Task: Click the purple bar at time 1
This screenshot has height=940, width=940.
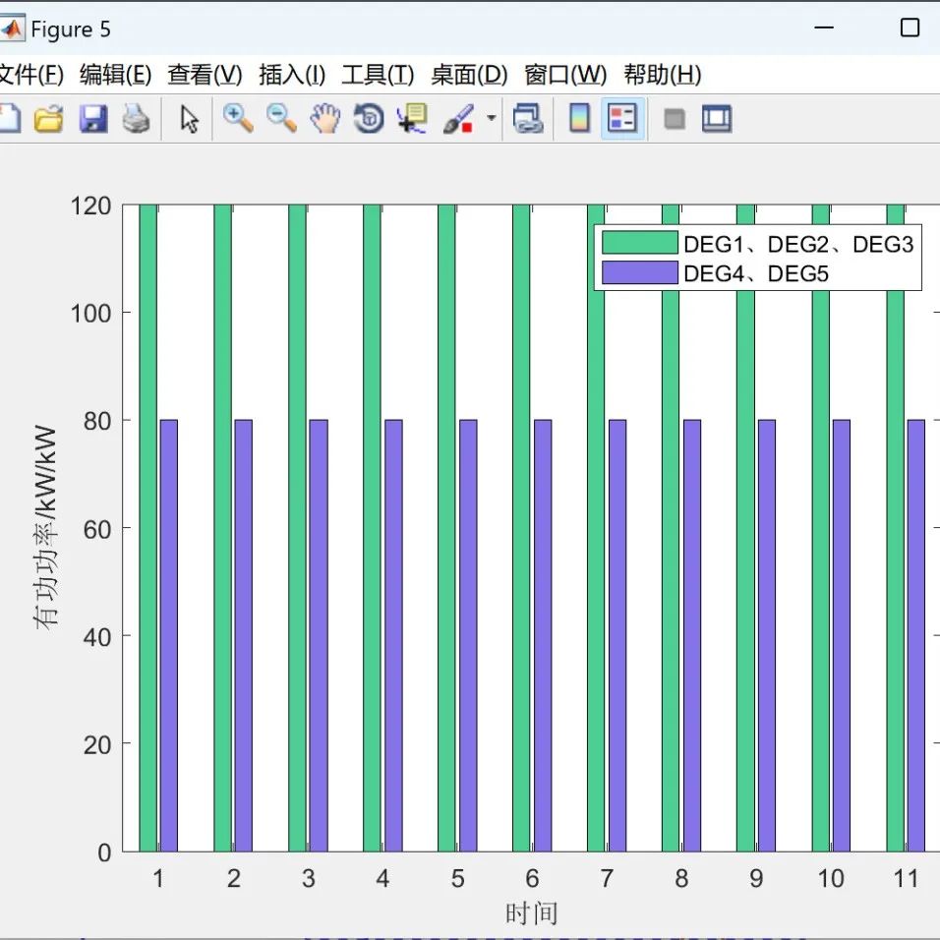Action: click(x=169, y=635)
